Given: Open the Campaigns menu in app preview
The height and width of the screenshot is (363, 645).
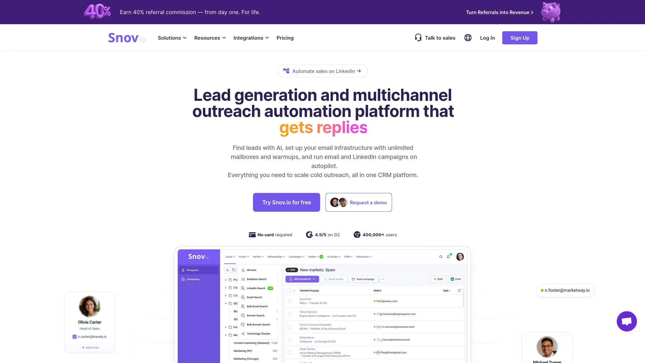Looking at the screenshot, I should click(297, 257).
